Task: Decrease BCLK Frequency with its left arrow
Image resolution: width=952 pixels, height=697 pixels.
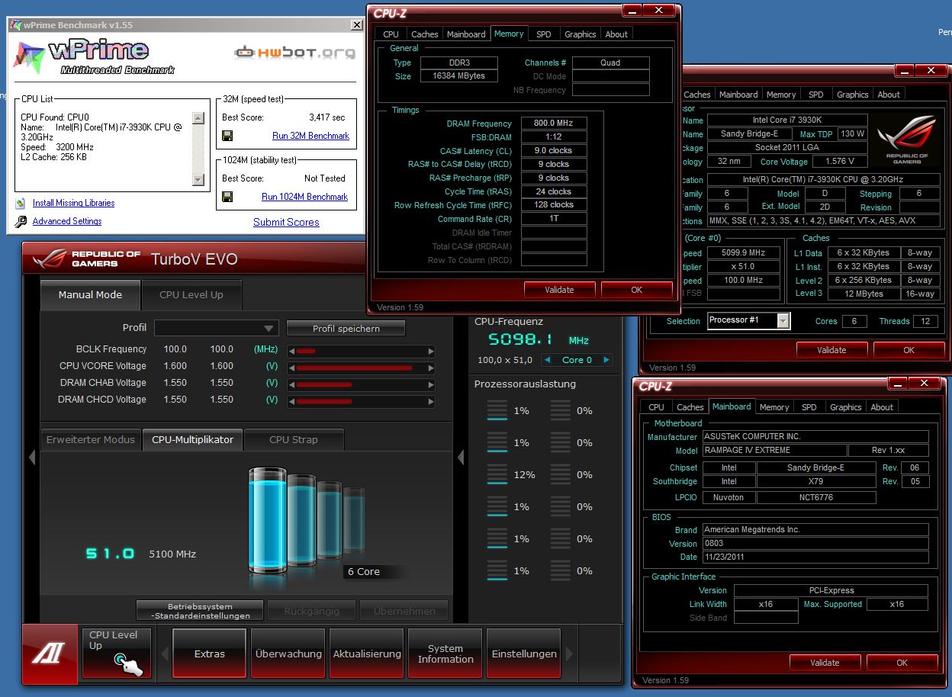Action: click(x=291, y=351)
